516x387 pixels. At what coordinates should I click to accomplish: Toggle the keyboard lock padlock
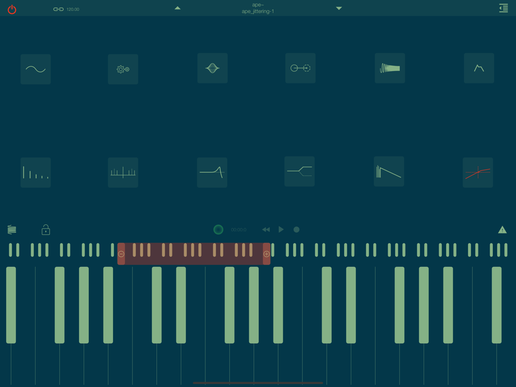[x=46, y=230]
